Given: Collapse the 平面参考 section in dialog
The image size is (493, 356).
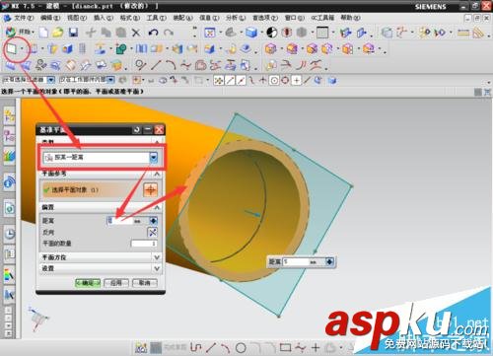Looking at the screenshot, I should pyautogui.click(x=157, y=174).
